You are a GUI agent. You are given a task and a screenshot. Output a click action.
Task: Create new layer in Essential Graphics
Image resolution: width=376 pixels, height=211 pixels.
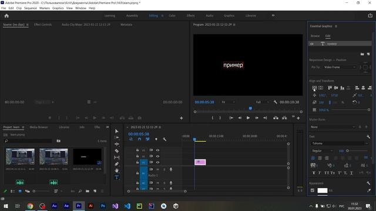[368, 55]
